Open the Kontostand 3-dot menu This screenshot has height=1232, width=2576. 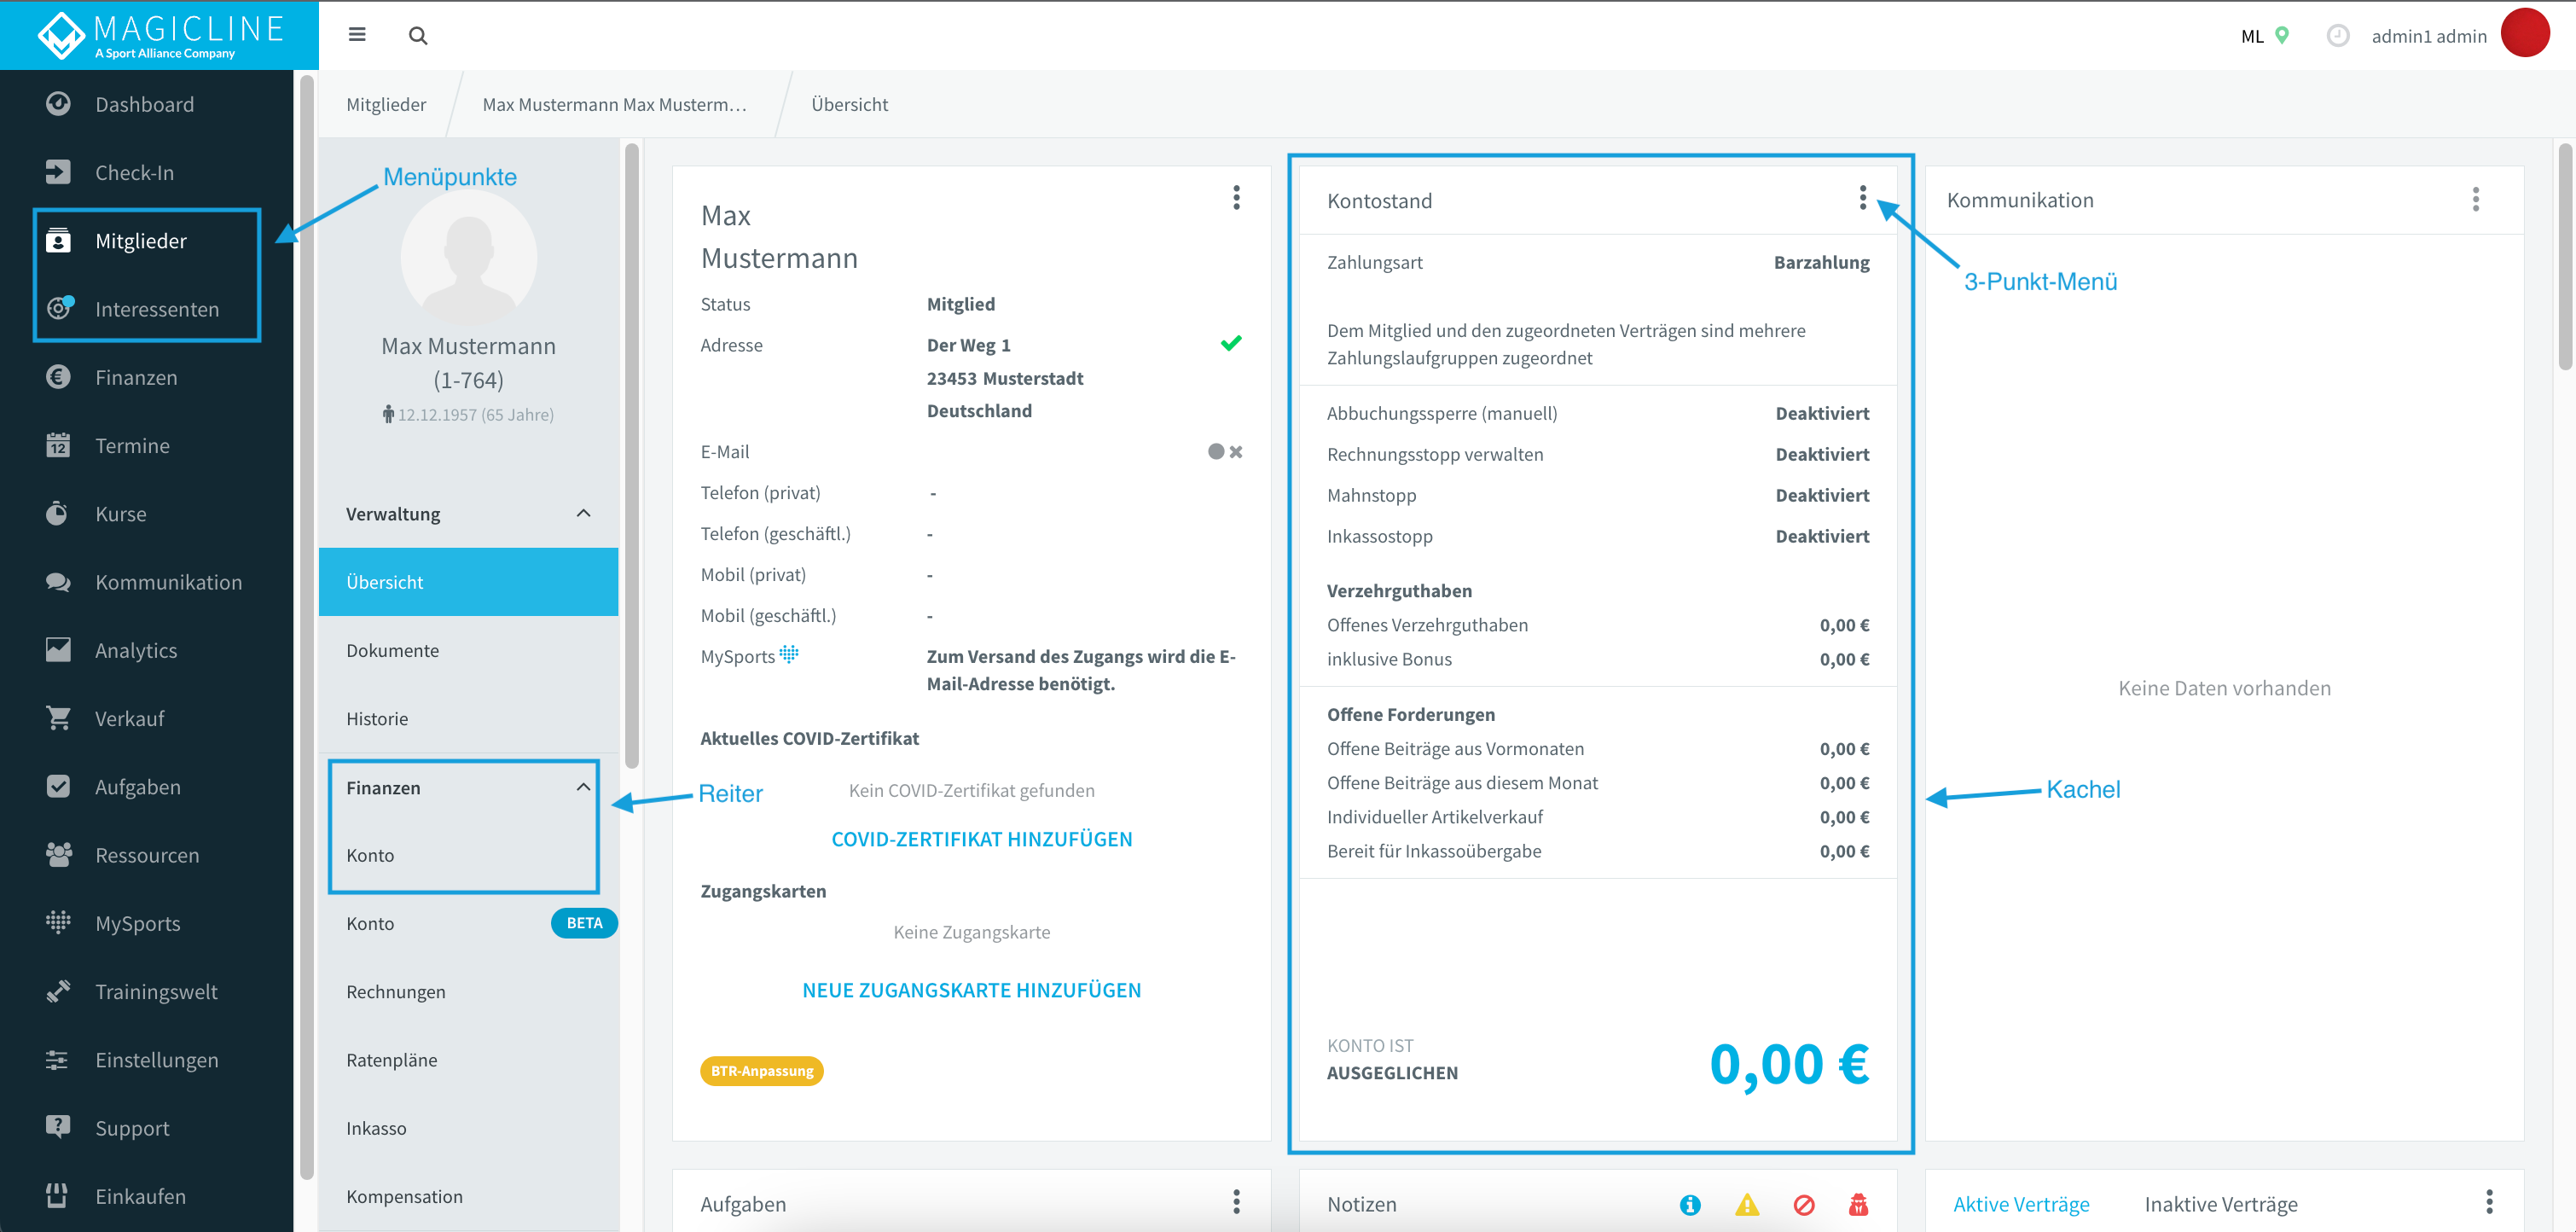tap(1862, 198)
